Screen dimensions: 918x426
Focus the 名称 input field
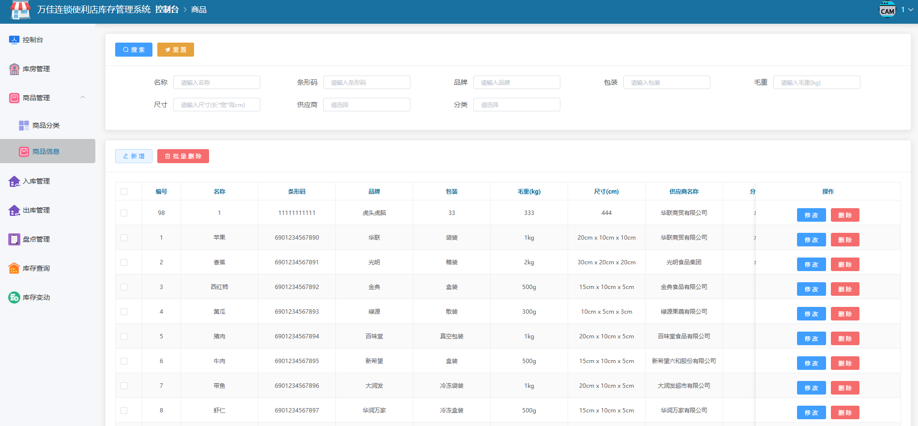click(217, 82)
